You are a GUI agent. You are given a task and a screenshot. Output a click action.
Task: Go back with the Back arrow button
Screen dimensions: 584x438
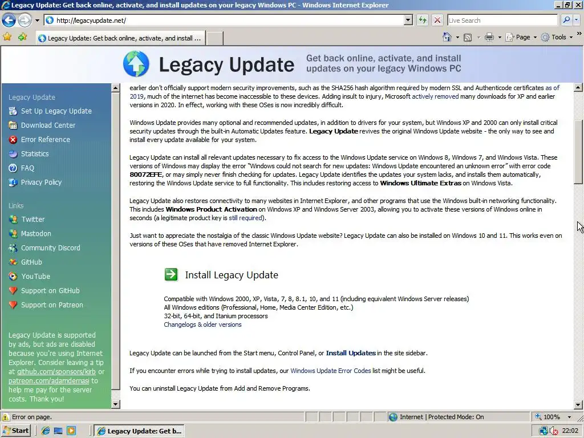(x=9, y=20)
